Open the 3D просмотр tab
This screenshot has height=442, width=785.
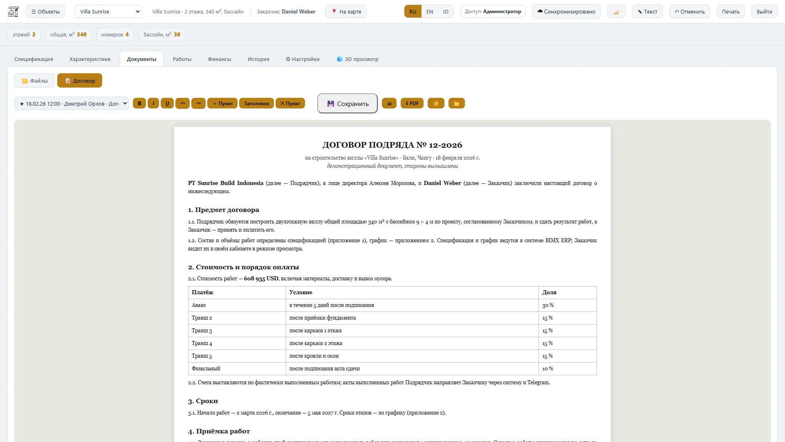357,59
